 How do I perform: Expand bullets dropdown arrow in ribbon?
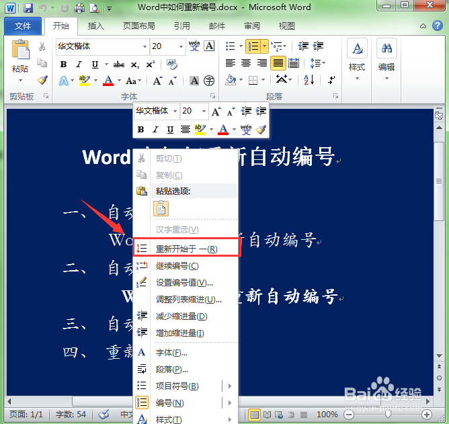coord(241,46)
